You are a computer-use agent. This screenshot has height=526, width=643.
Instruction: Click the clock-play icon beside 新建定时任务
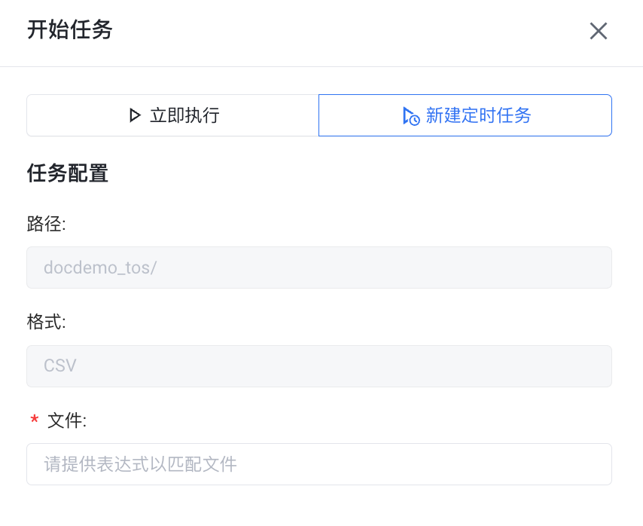coord(410,115)
